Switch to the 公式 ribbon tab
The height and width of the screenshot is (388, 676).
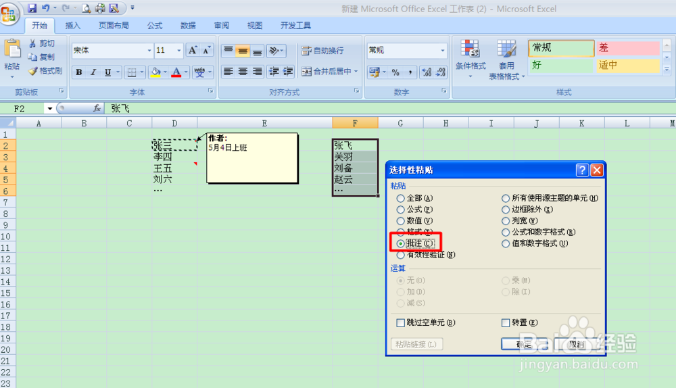point(154,26)
